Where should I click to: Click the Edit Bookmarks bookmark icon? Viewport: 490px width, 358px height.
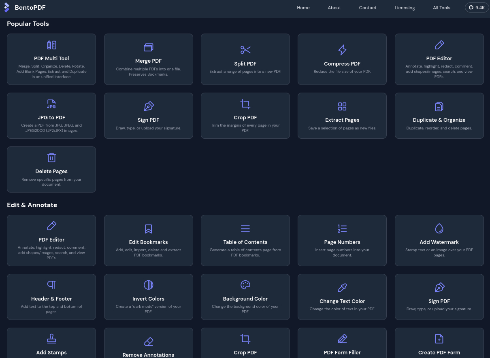click(x=148, y=229)
